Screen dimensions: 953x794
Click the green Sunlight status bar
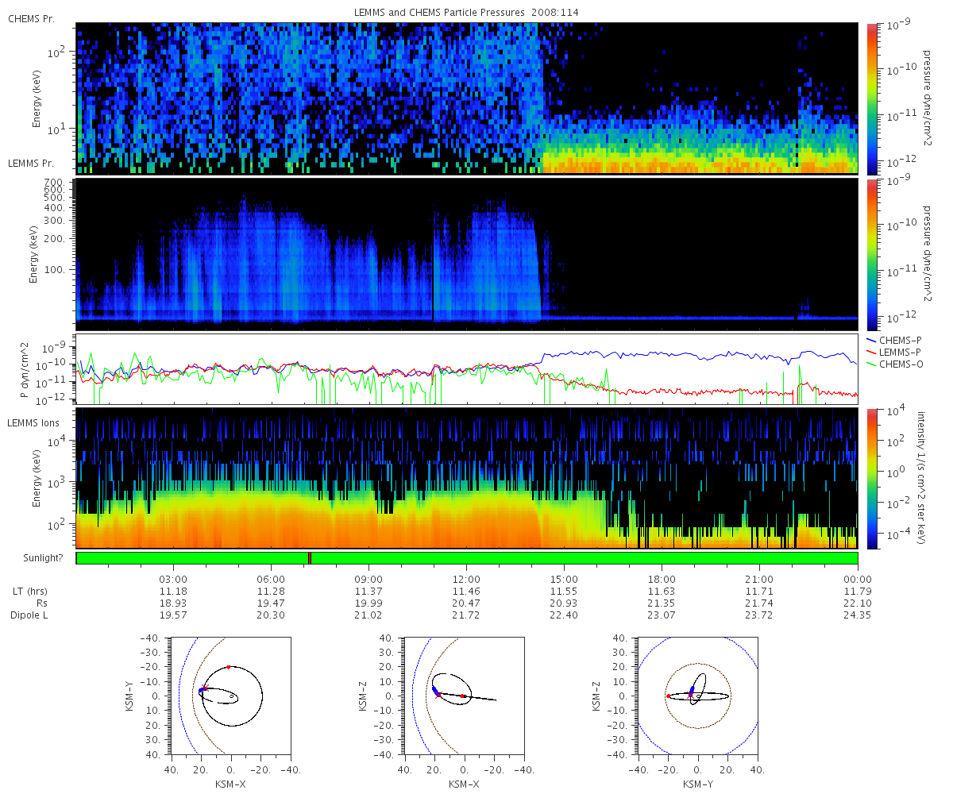coord(467,558)
